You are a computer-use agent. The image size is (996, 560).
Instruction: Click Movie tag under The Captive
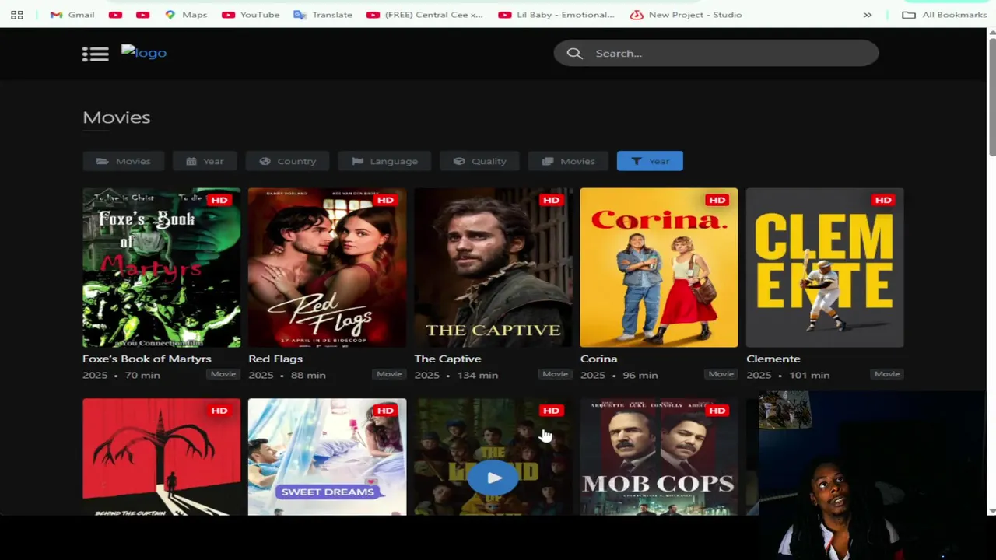point(555,374)
